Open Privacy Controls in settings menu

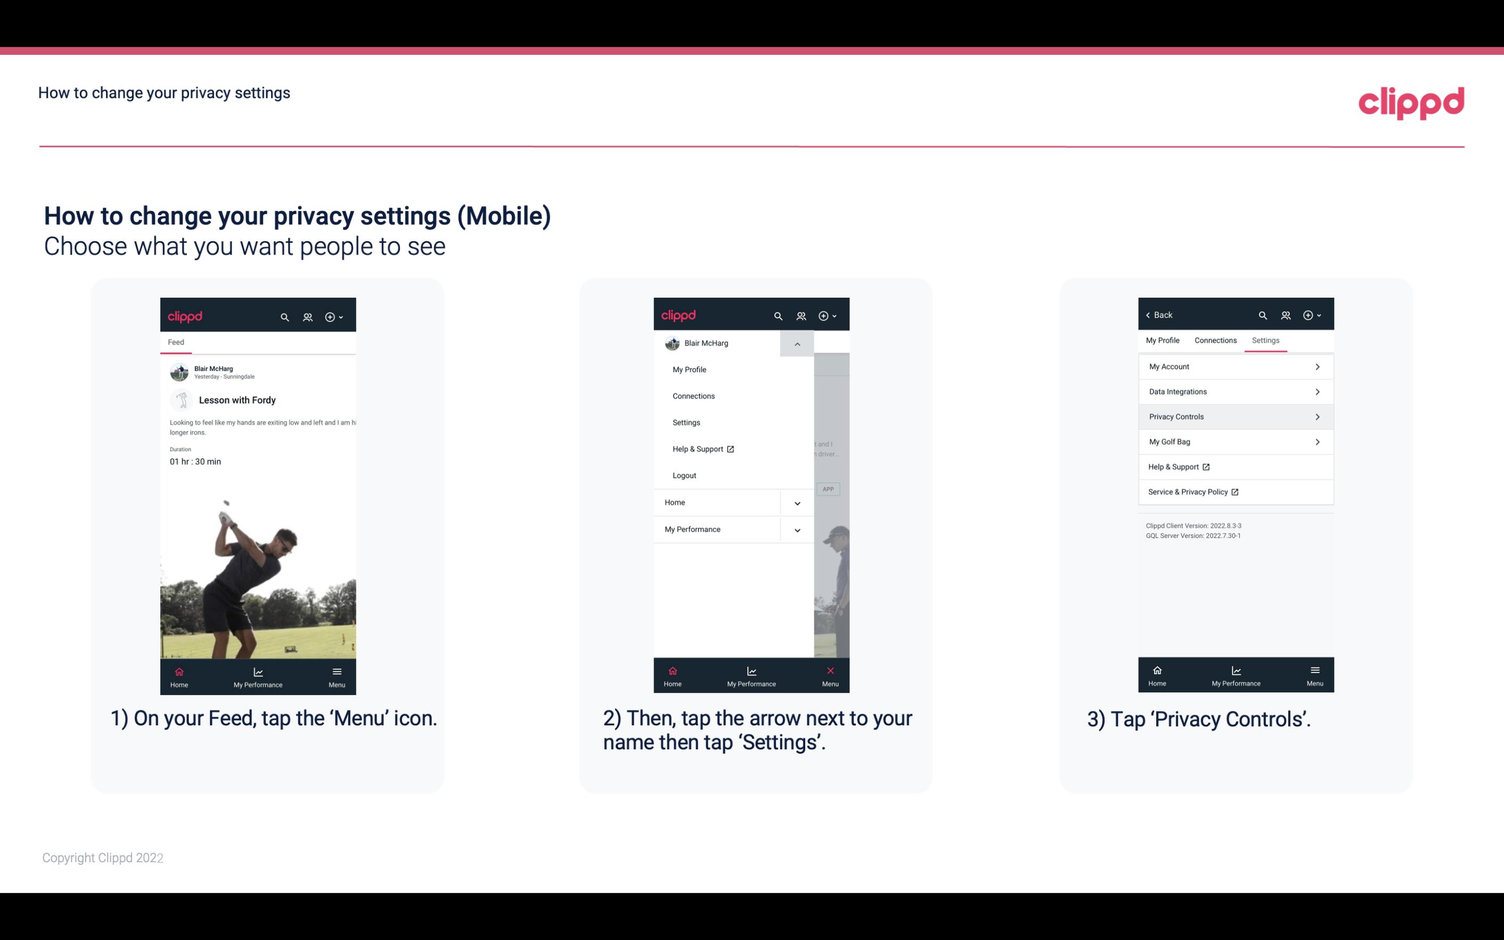pos(1235,416)
